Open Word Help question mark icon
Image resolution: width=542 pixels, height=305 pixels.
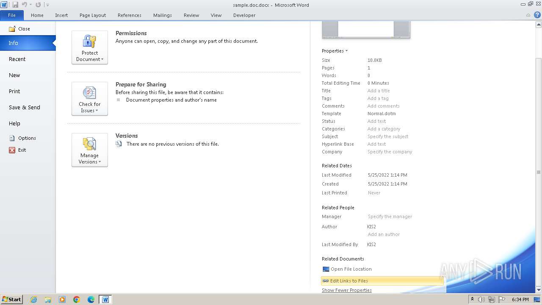(x=537, y=15)
